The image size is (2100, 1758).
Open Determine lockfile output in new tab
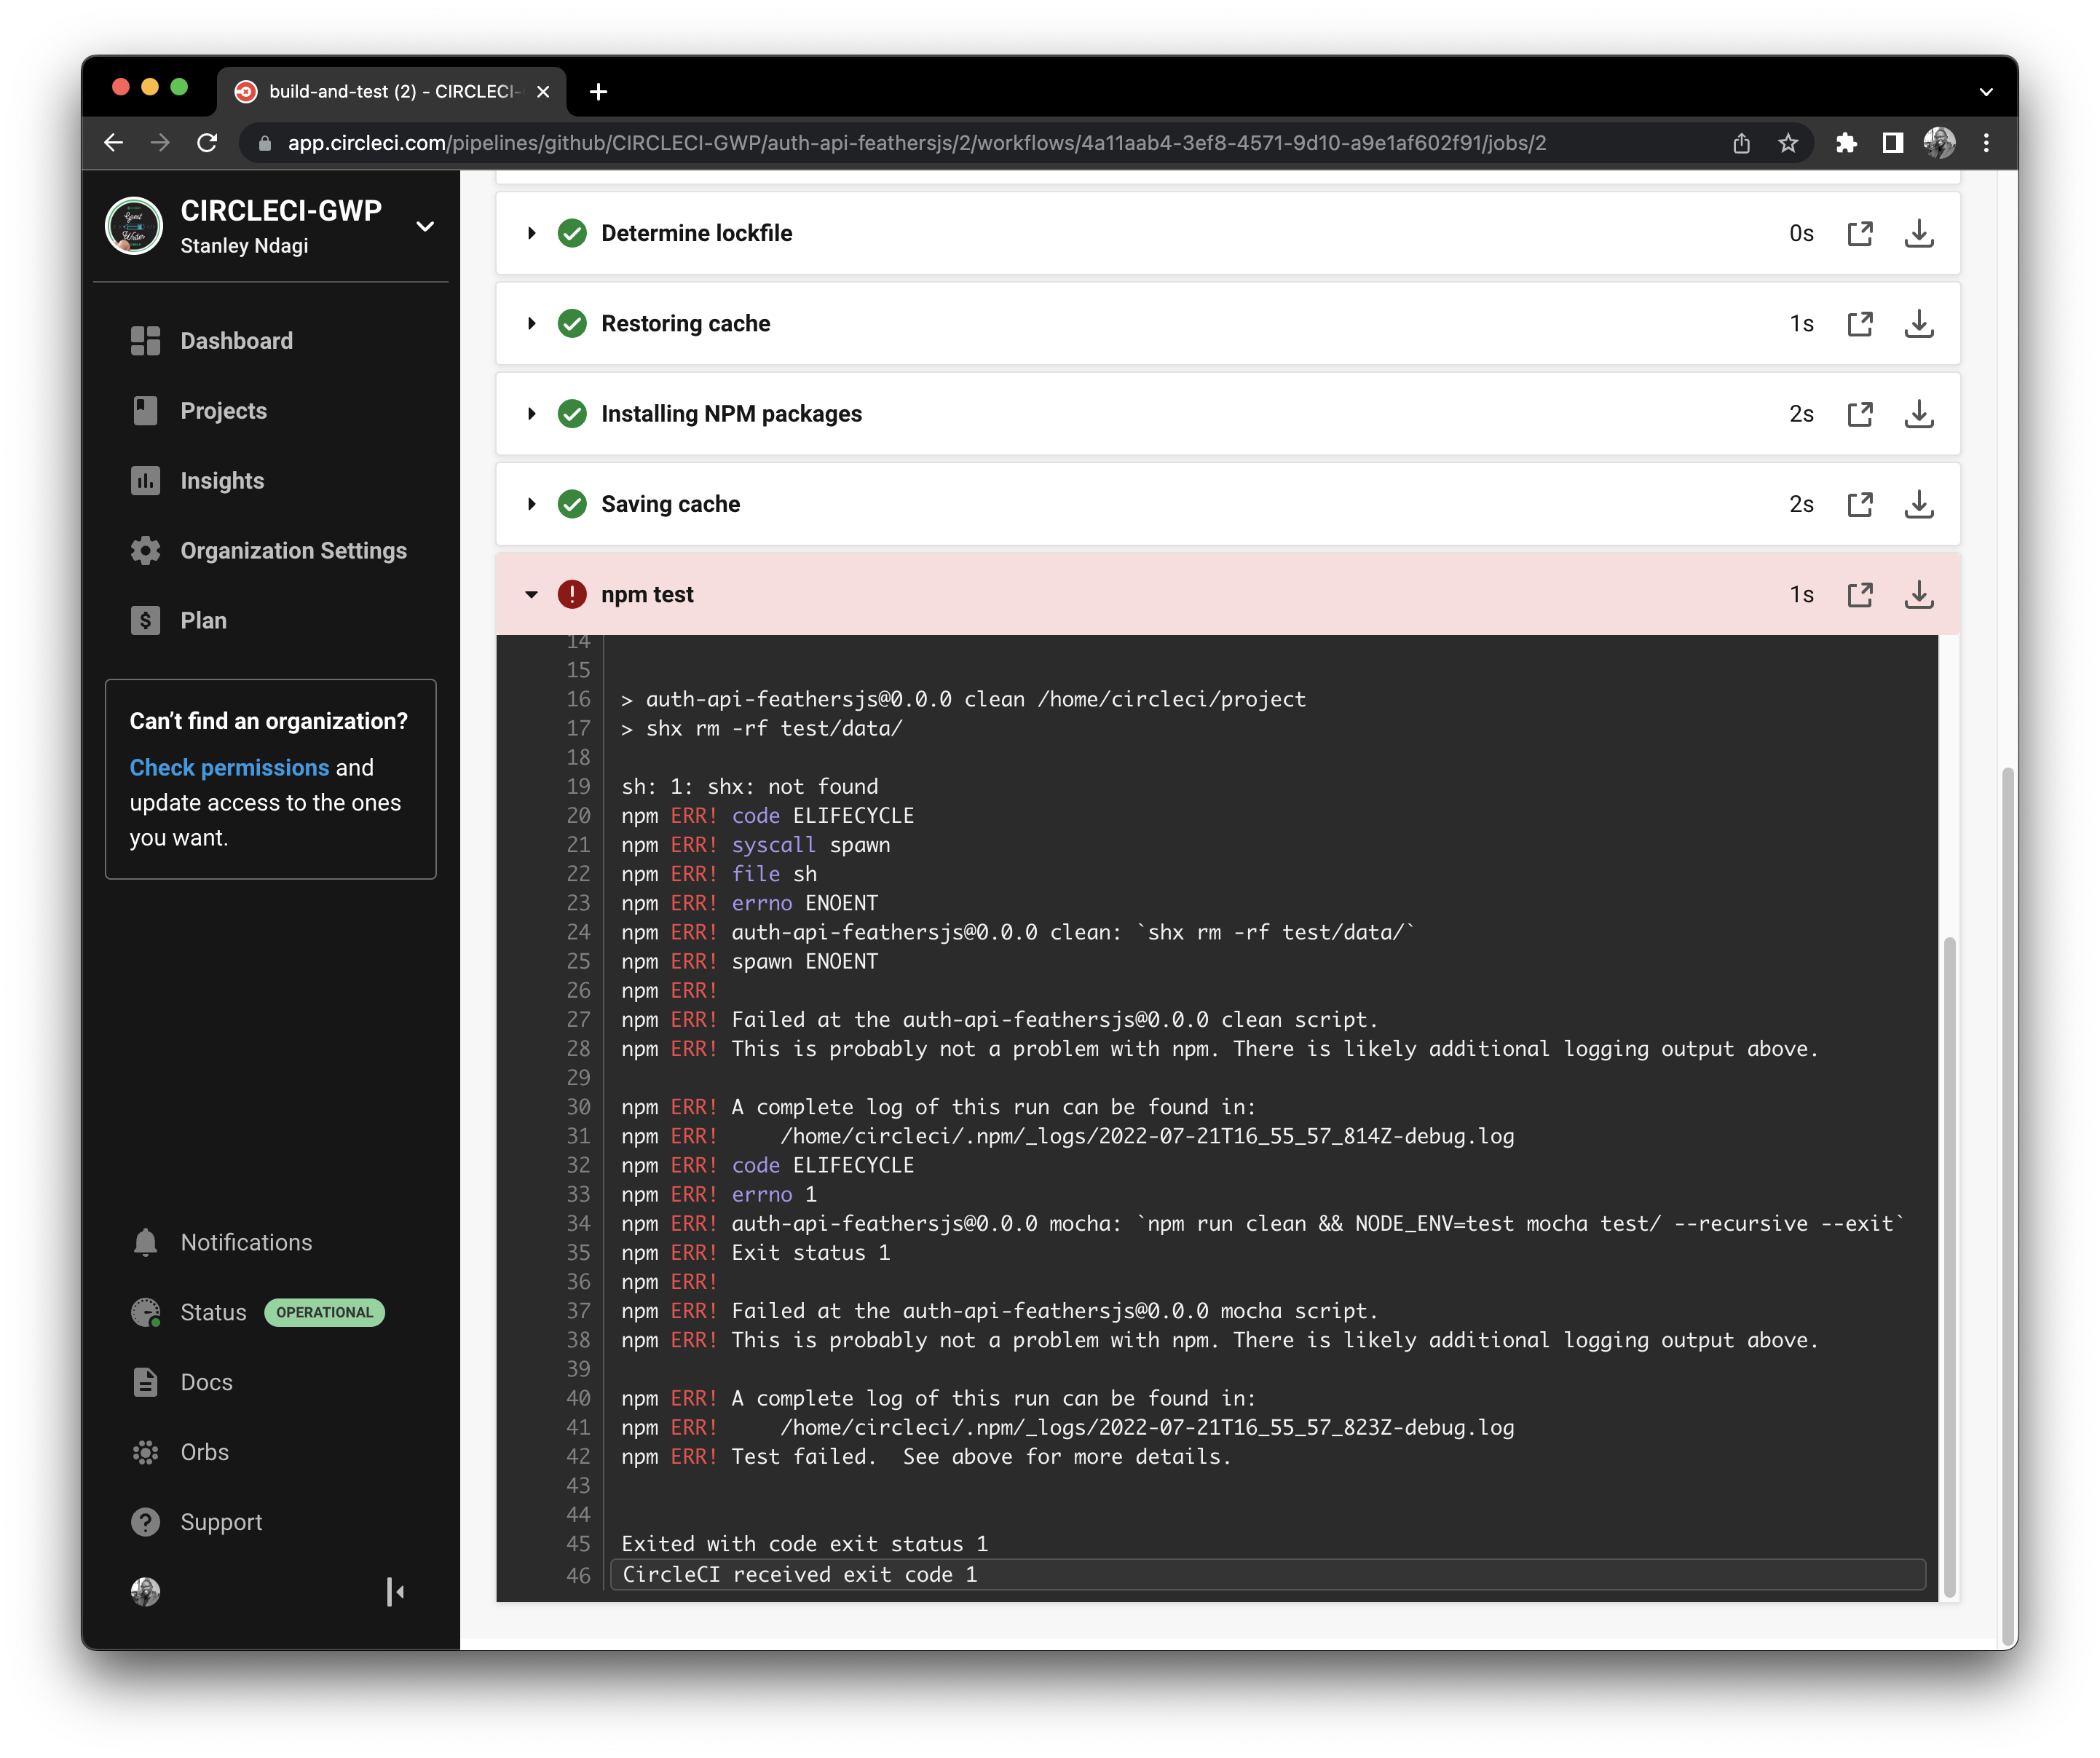(1859, 233)
